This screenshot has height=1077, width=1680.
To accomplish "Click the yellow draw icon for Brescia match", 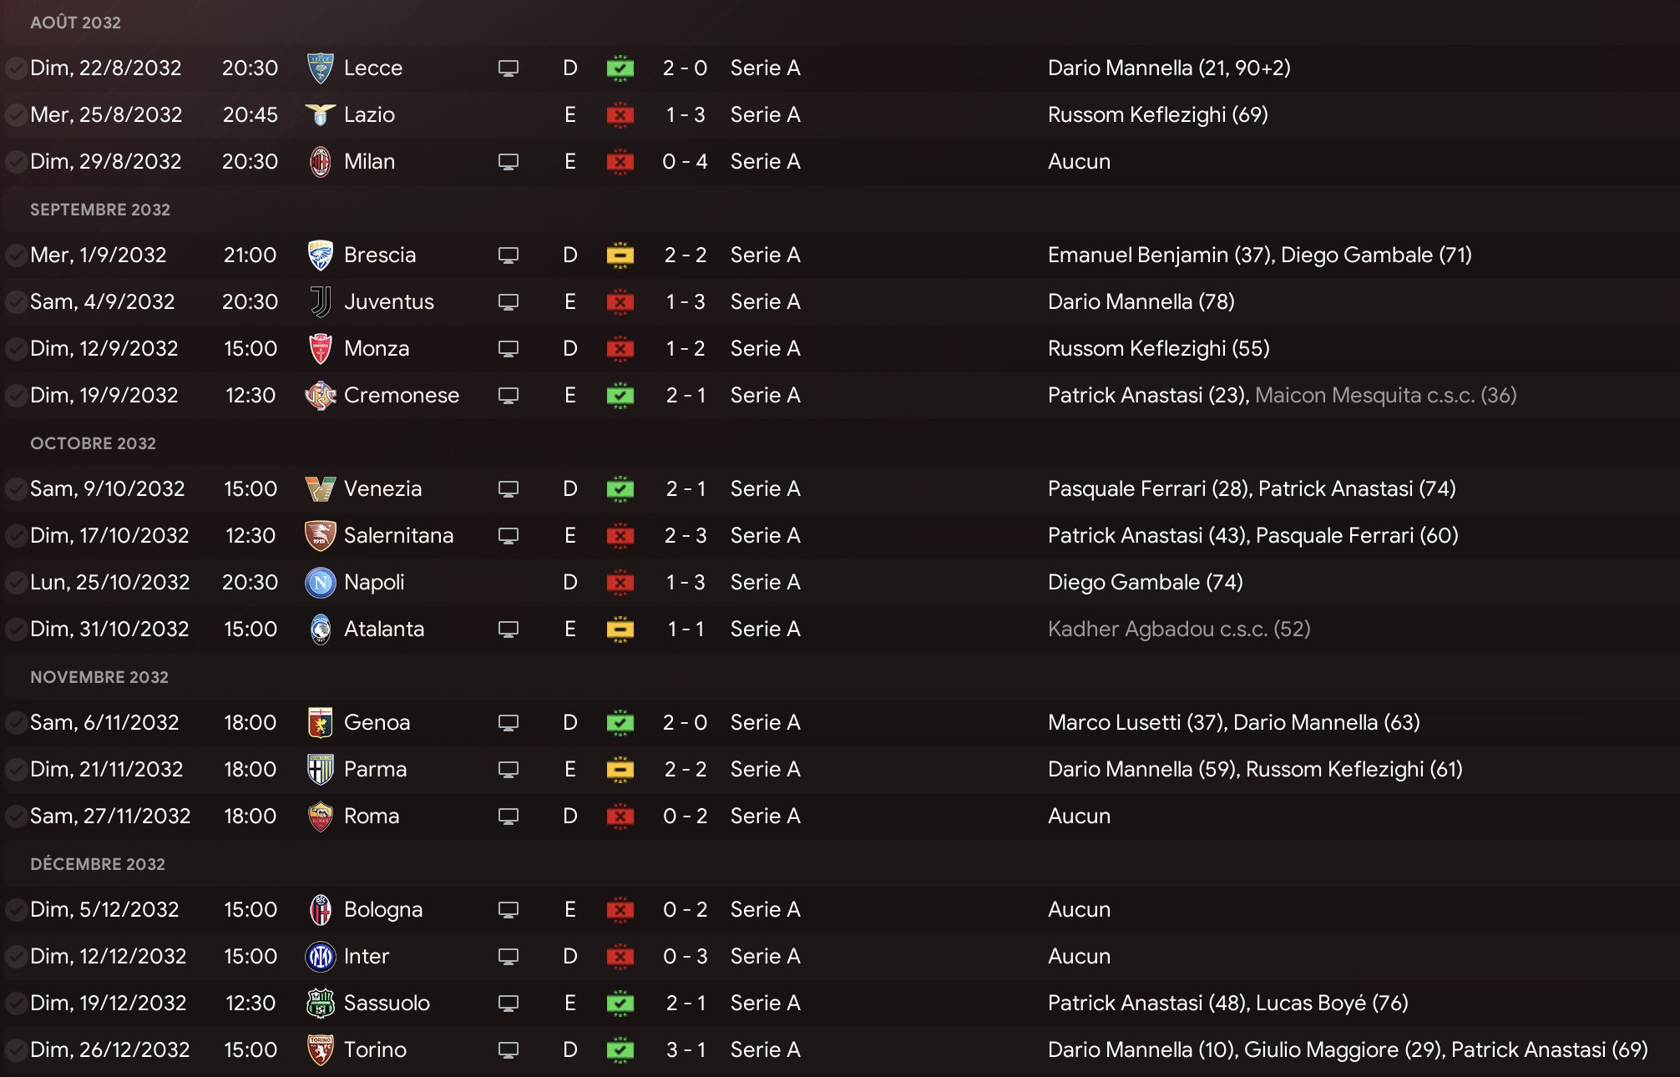I will 620,255.
